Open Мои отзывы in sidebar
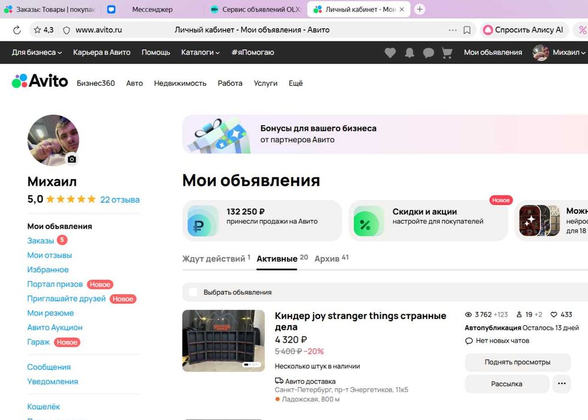Image resolution: width=588 pixels, height=420 pixels. pyautogui.click(x=49, y=255)
